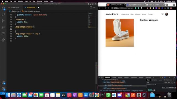Viewport: 177px width, 99px height.
Task: Expand the main-content-area node in DevTools
Action: (102, 81)
